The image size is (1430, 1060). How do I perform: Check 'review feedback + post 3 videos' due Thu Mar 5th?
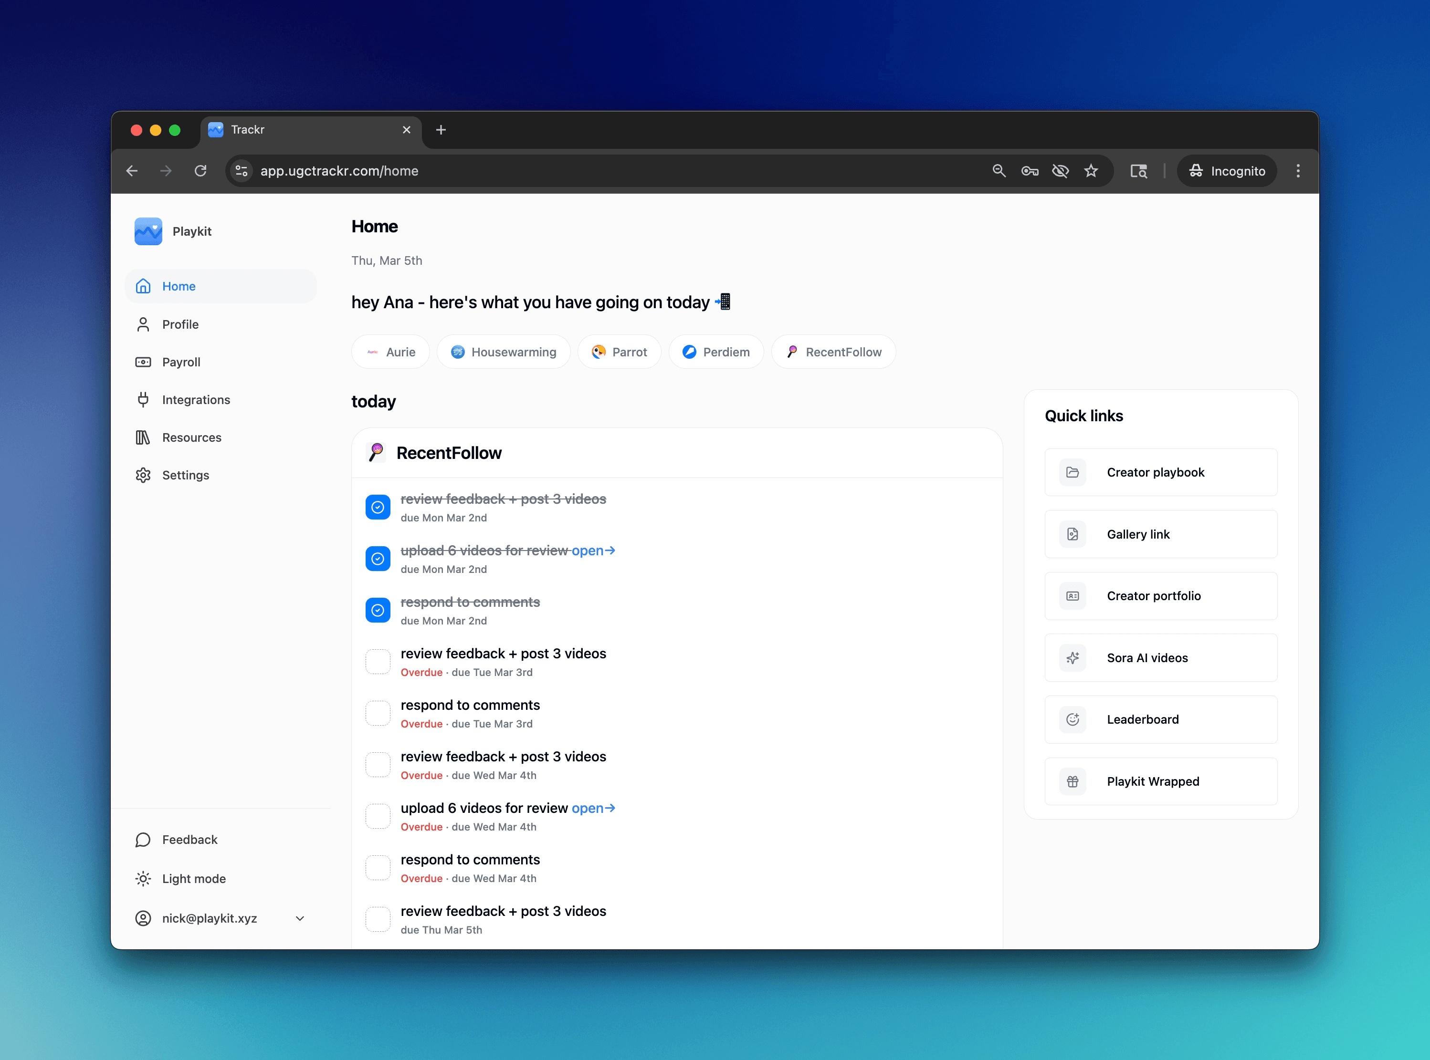(378, 919)
